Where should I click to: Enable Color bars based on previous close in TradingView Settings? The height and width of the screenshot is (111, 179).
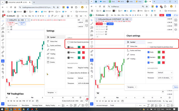pos(68,42)
